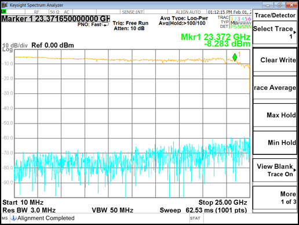The width and height of the screenshot is (299, 225).
Task: Click the Trig: Free Run label
Action: tap(130, 23)
